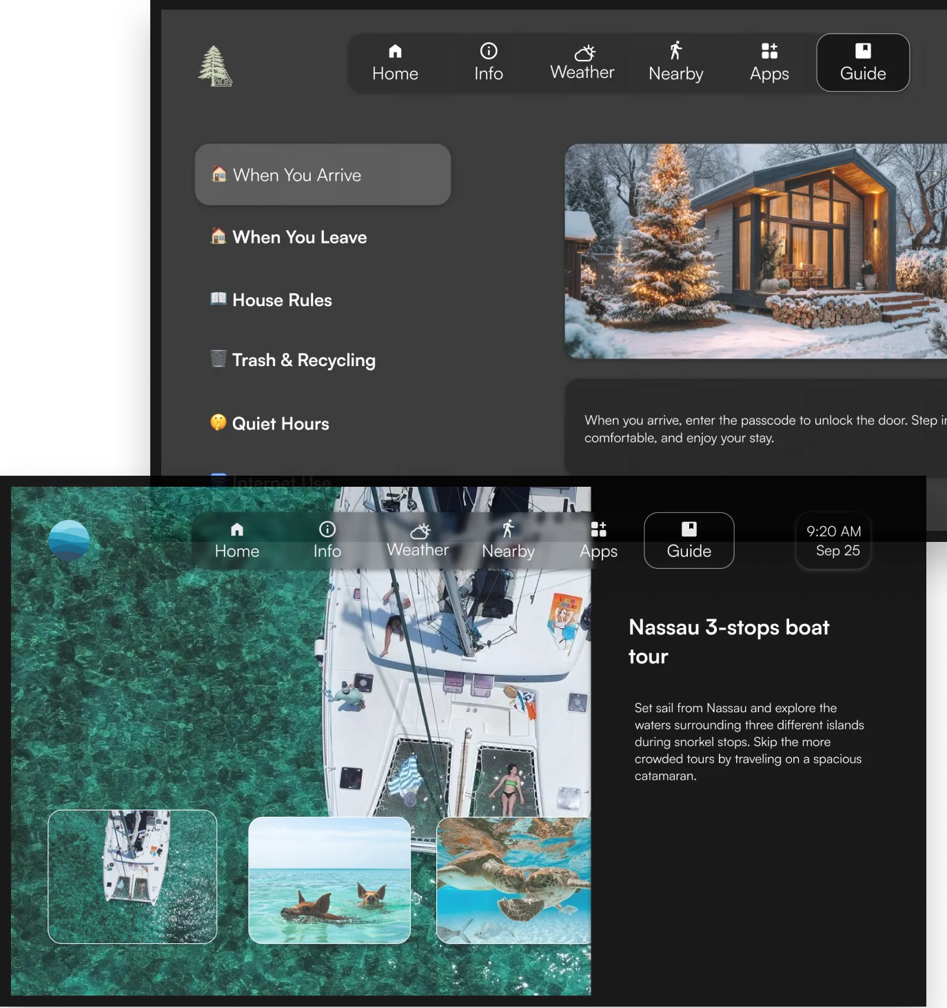Click the arrival passcode instructions text

765,429
